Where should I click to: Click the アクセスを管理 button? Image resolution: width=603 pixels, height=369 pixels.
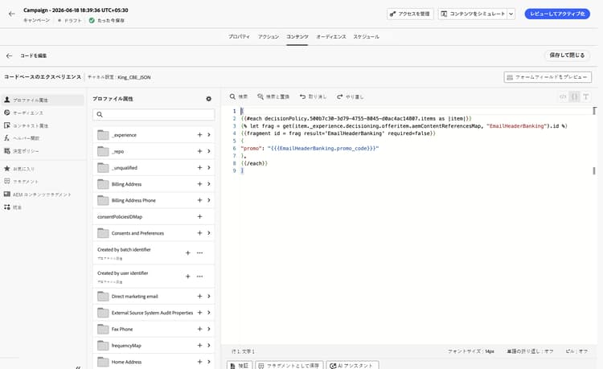410,14
